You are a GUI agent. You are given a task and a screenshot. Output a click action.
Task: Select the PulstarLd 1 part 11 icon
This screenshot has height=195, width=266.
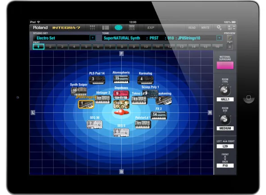point(143,124)
